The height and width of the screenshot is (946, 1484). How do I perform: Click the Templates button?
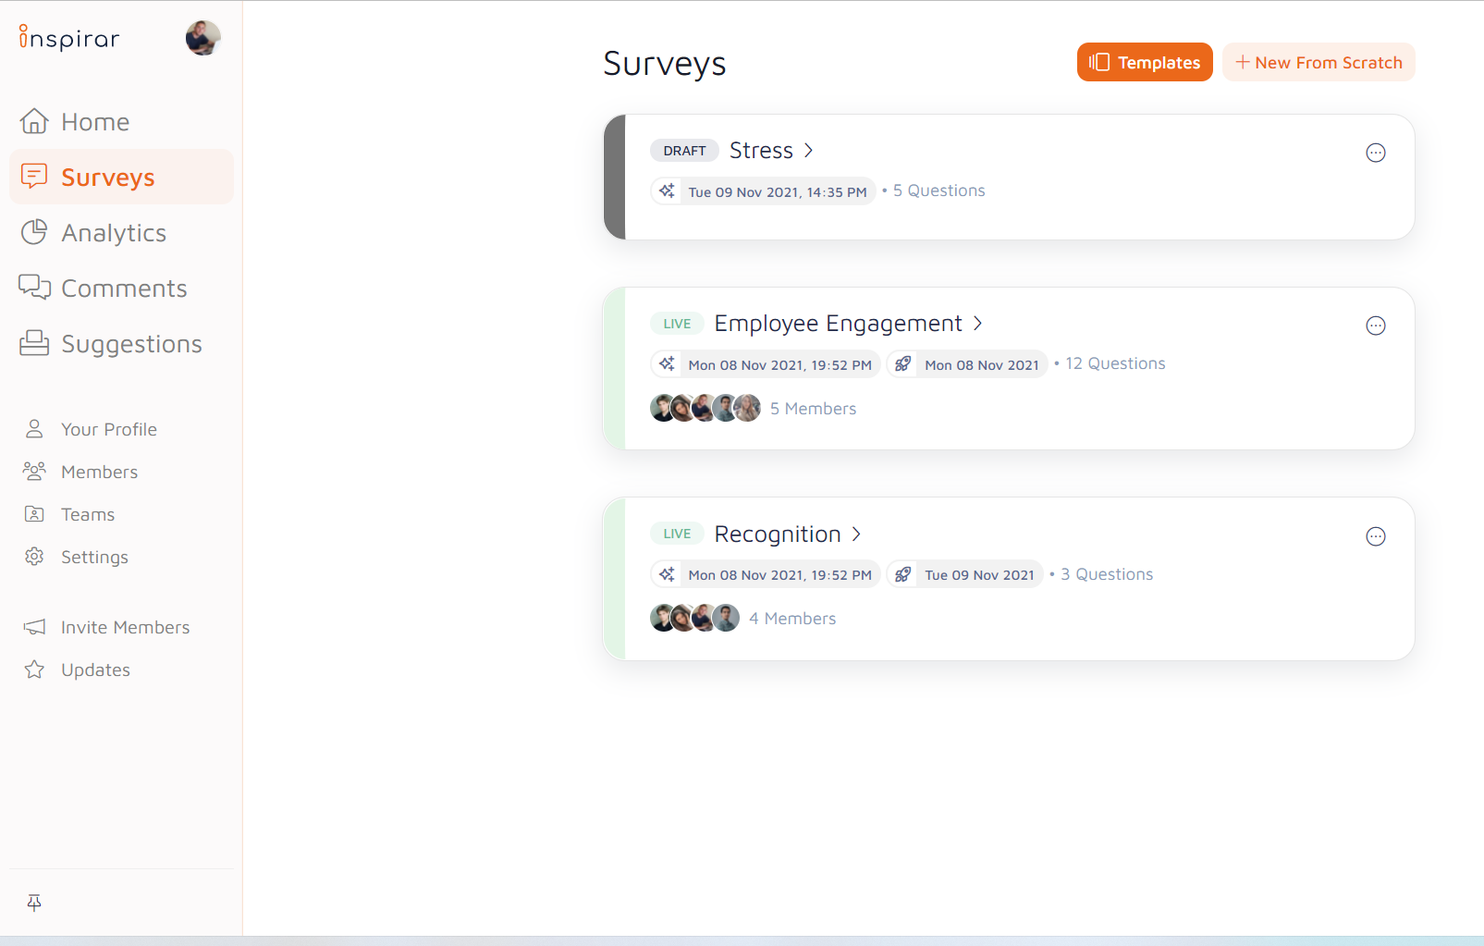pyautogui.click(x=1144, y=62)
